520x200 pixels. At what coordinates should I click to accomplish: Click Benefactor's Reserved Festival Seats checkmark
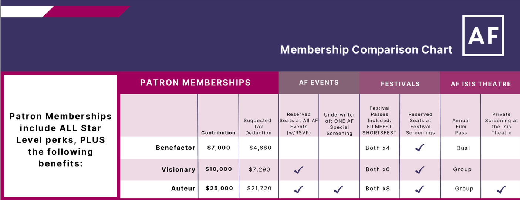click(x=420, y=148)
